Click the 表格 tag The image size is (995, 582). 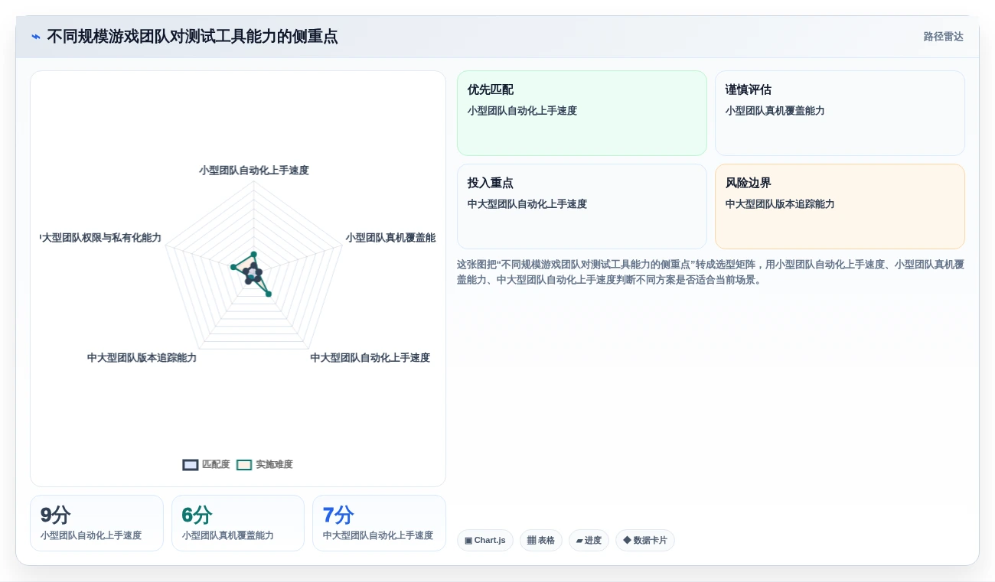(x=541, y=540)
